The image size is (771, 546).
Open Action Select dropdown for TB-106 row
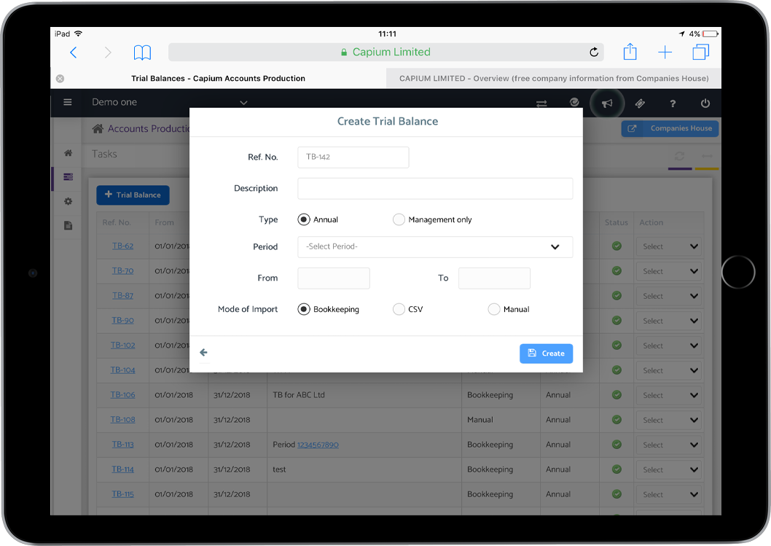[x=668, y=395]
